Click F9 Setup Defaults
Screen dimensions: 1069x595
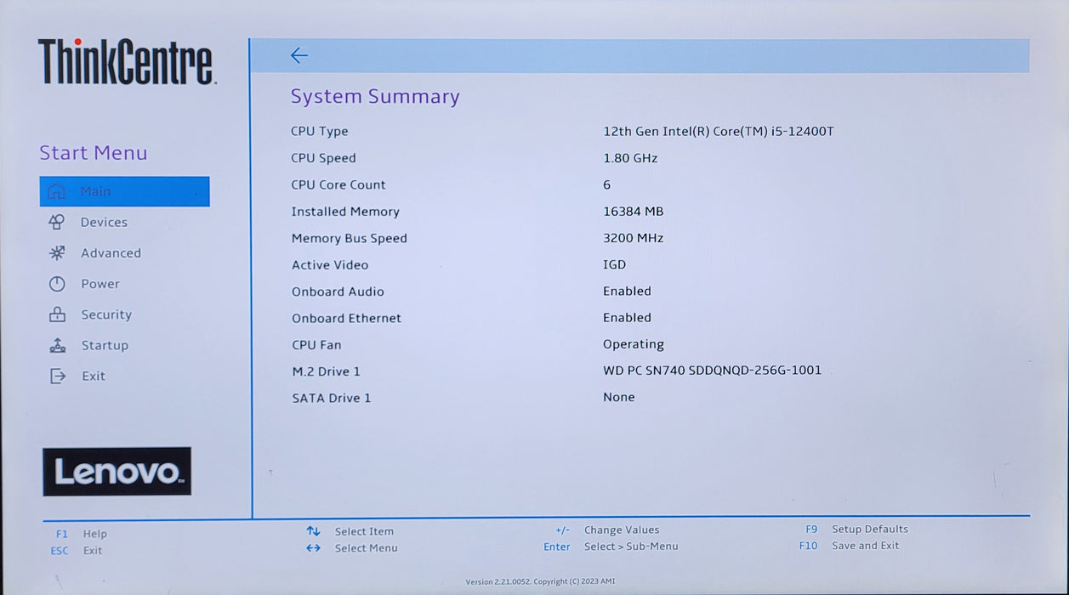(856, 529)
